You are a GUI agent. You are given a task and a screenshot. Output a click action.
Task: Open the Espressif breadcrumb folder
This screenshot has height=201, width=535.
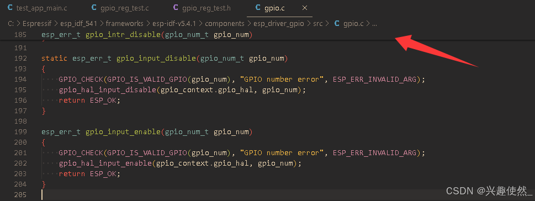tap(37, 24)
